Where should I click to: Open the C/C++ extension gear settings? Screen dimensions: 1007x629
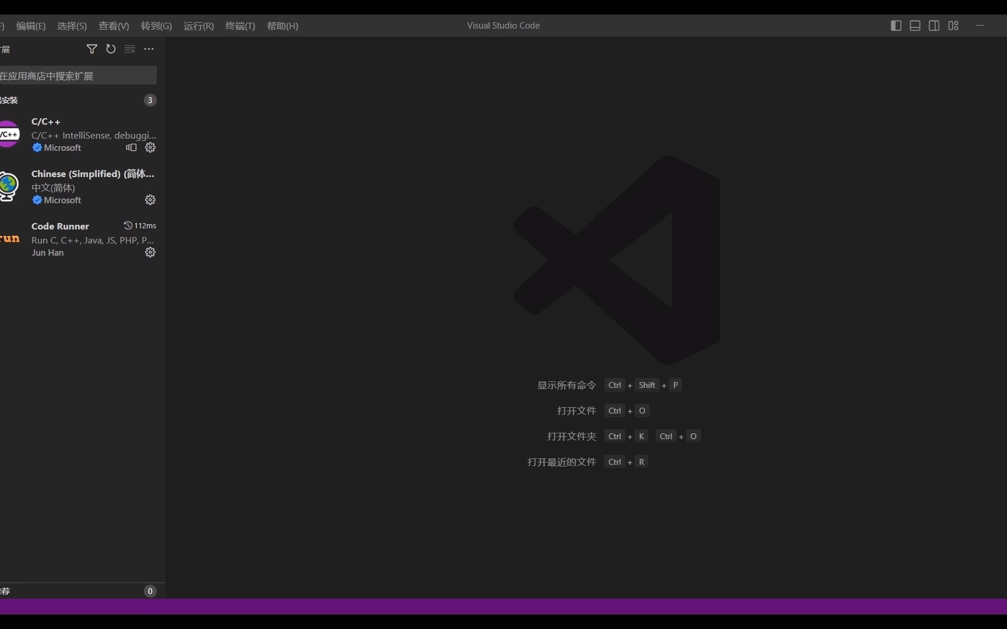[x=150, y=147]
